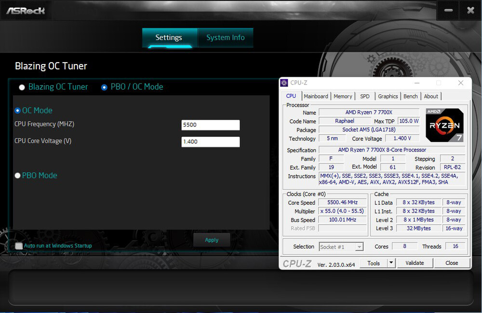The width and height of the screenshot is (482, 313).
Task: Click the Max TDP value 105.0 W
Action: click(x=409, y=121)
